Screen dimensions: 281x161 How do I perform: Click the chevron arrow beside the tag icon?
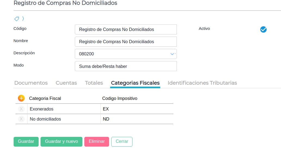[x=23, y=19]
